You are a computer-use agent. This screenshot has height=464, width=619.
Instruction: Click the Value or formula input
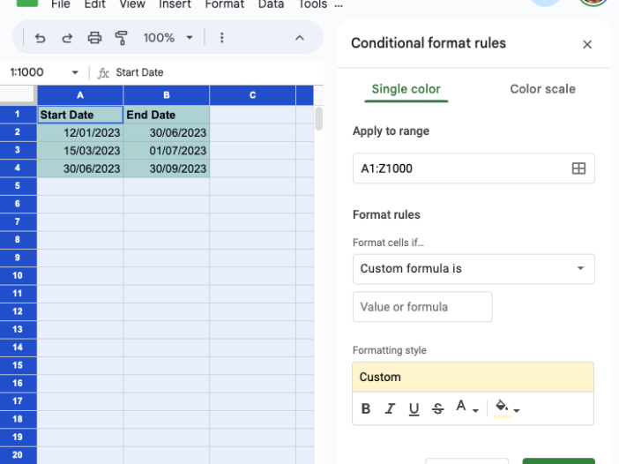(x=422, y=307)
